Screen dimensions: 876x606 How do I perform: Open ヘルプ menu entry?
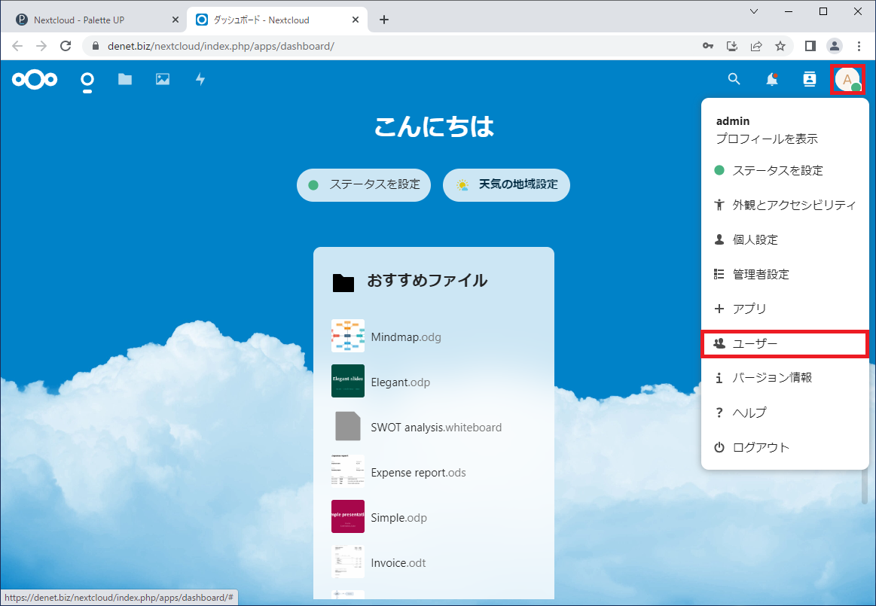(785, 413)
